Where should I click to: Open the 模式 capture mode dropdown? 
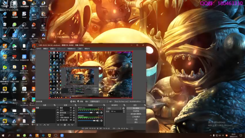click(x=99, y=102)
